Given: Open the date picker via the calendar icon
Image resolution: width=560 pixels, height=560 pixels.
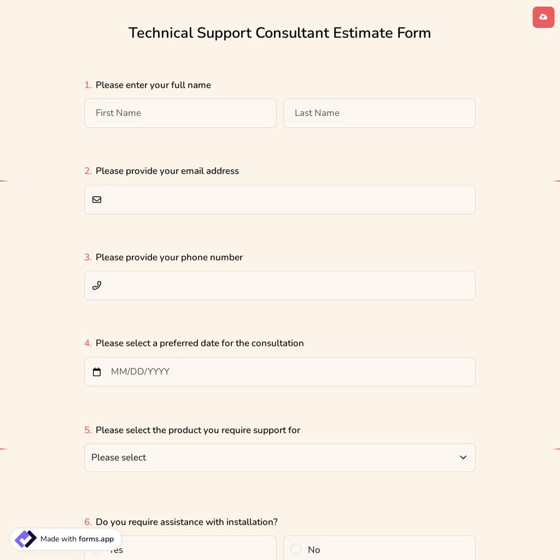Looking at the screenshot, I should (97, 371).
